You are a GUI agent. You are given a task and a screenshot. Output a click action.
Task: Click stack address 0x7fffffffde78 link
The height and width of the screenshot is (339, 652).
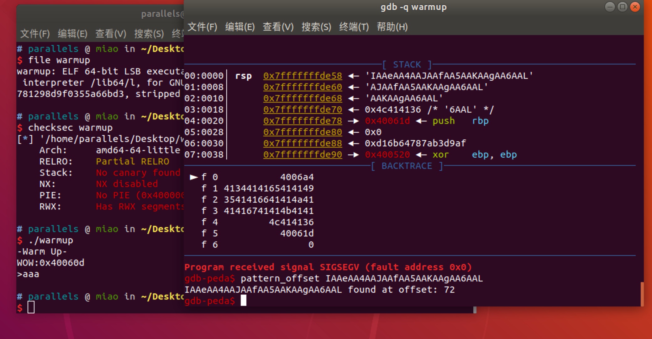click(x=302, y=121)
